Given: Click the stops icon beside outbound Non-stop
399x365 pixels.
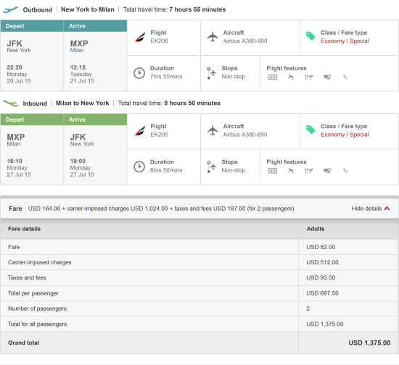Looking at the screenshot, I should [211, 73].
